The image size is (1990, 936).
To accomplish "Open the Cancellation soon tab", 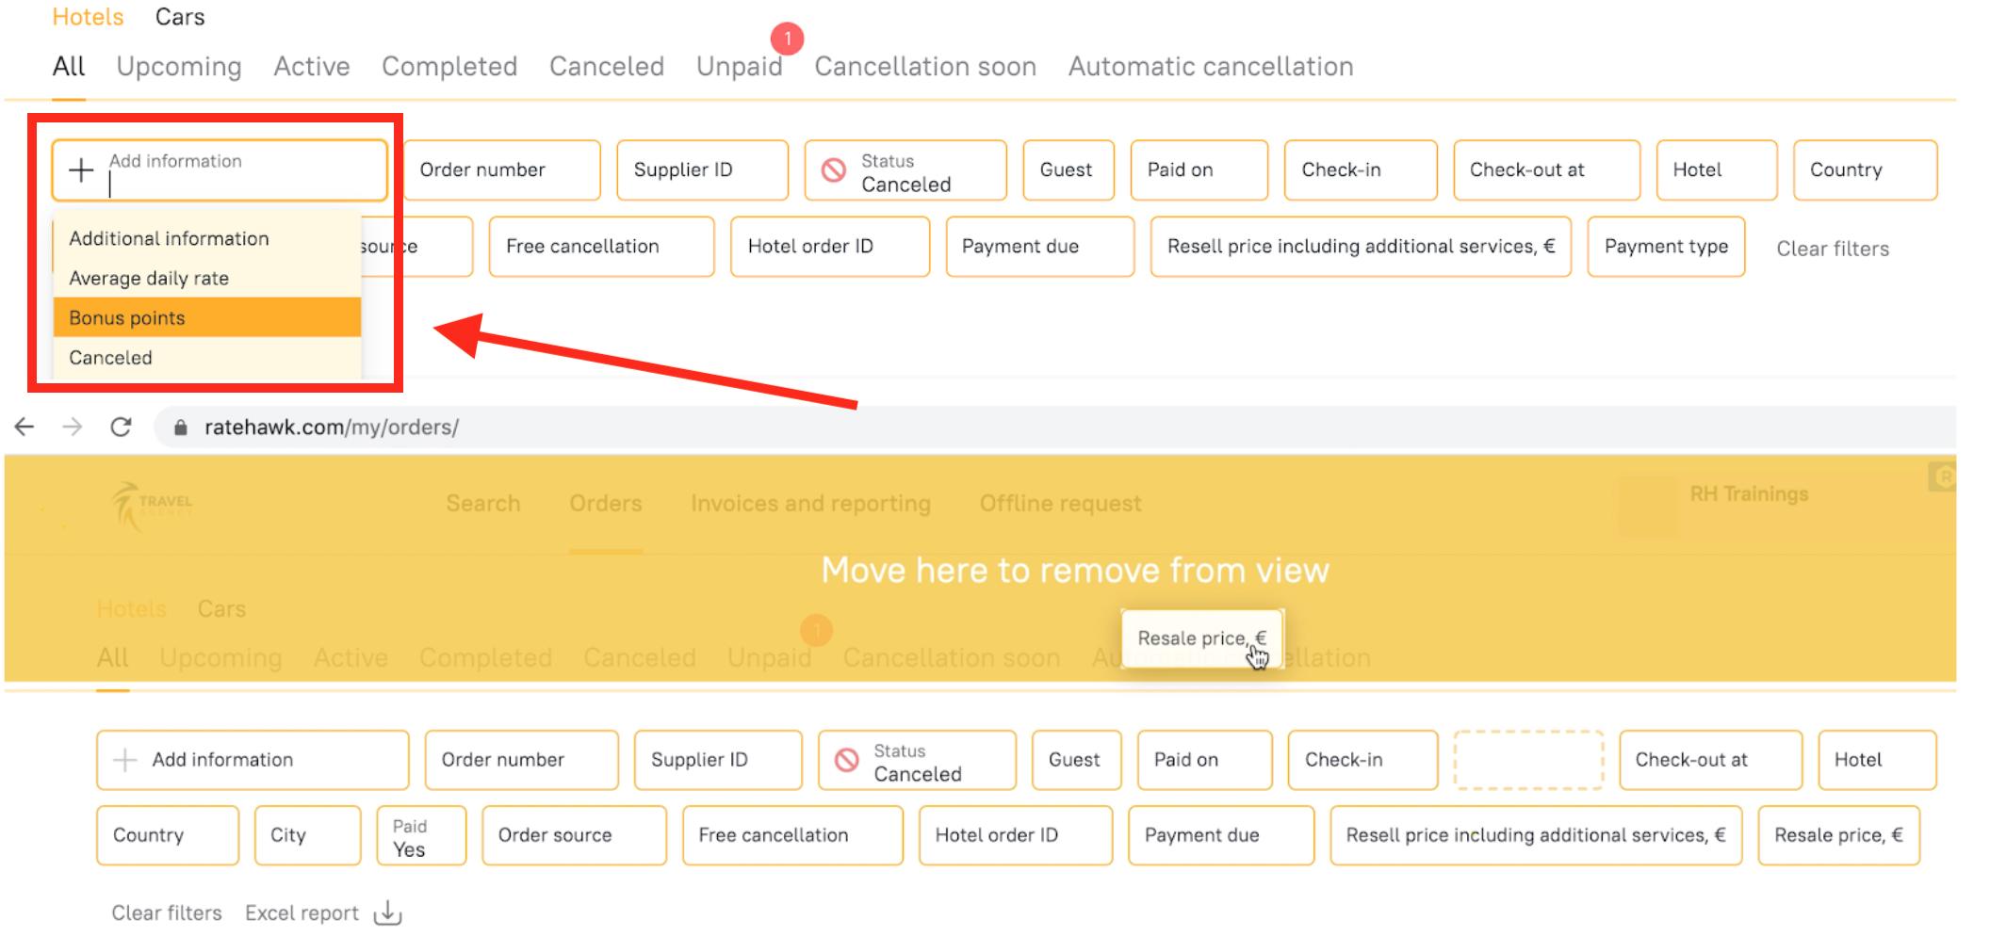I will [924, 67].
